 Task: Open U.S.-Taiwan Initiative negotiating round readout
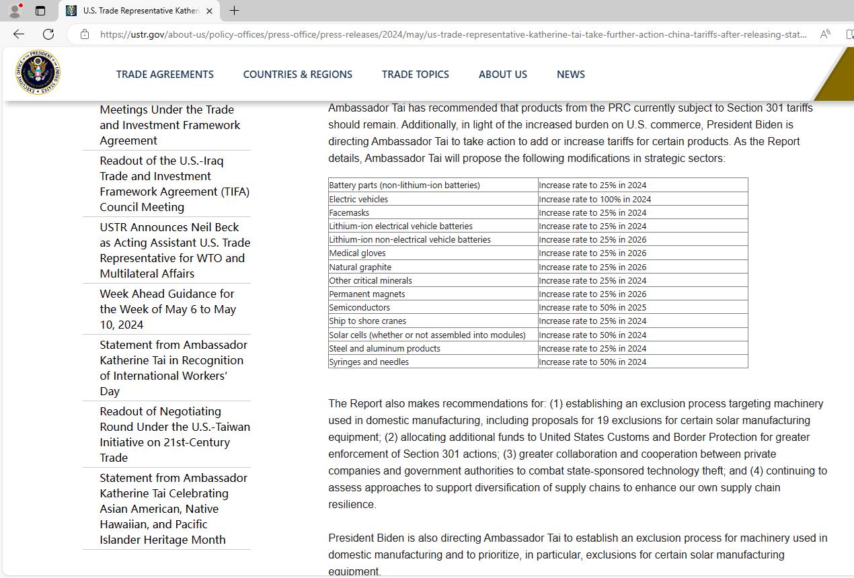[x=175, y=434]
